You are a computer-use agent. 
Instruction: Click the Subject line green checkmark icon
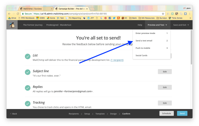click(x=28, y=72)
